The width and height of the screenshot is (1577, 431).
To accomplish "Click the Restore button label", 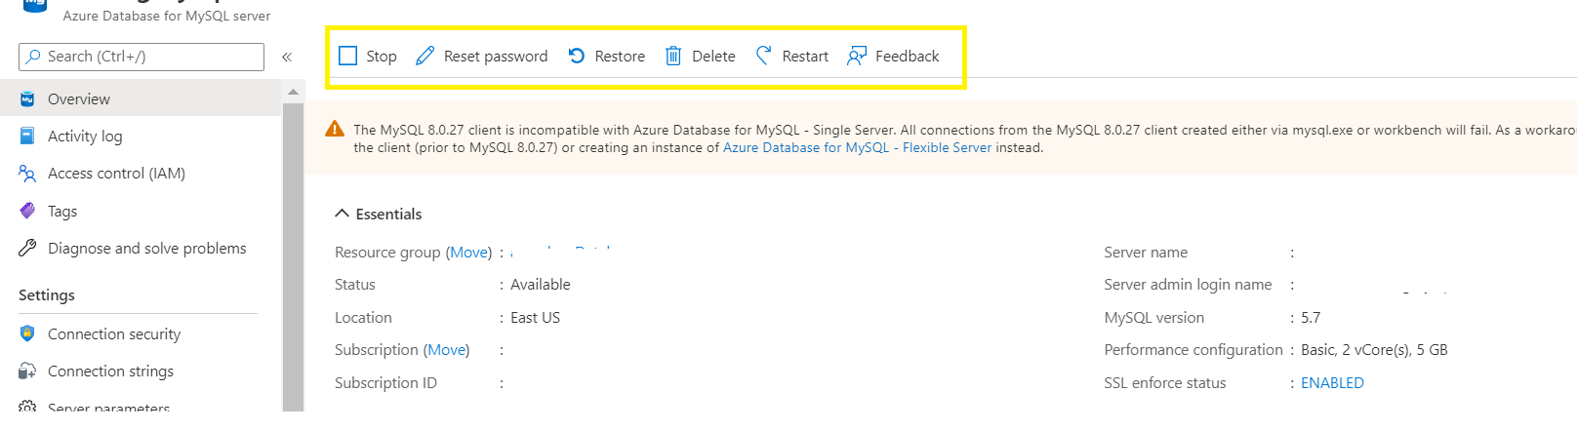I will tap(620, 57).
